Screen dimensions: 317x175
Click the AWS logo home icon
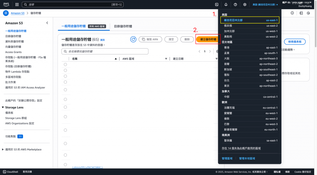tap(6, 4)
